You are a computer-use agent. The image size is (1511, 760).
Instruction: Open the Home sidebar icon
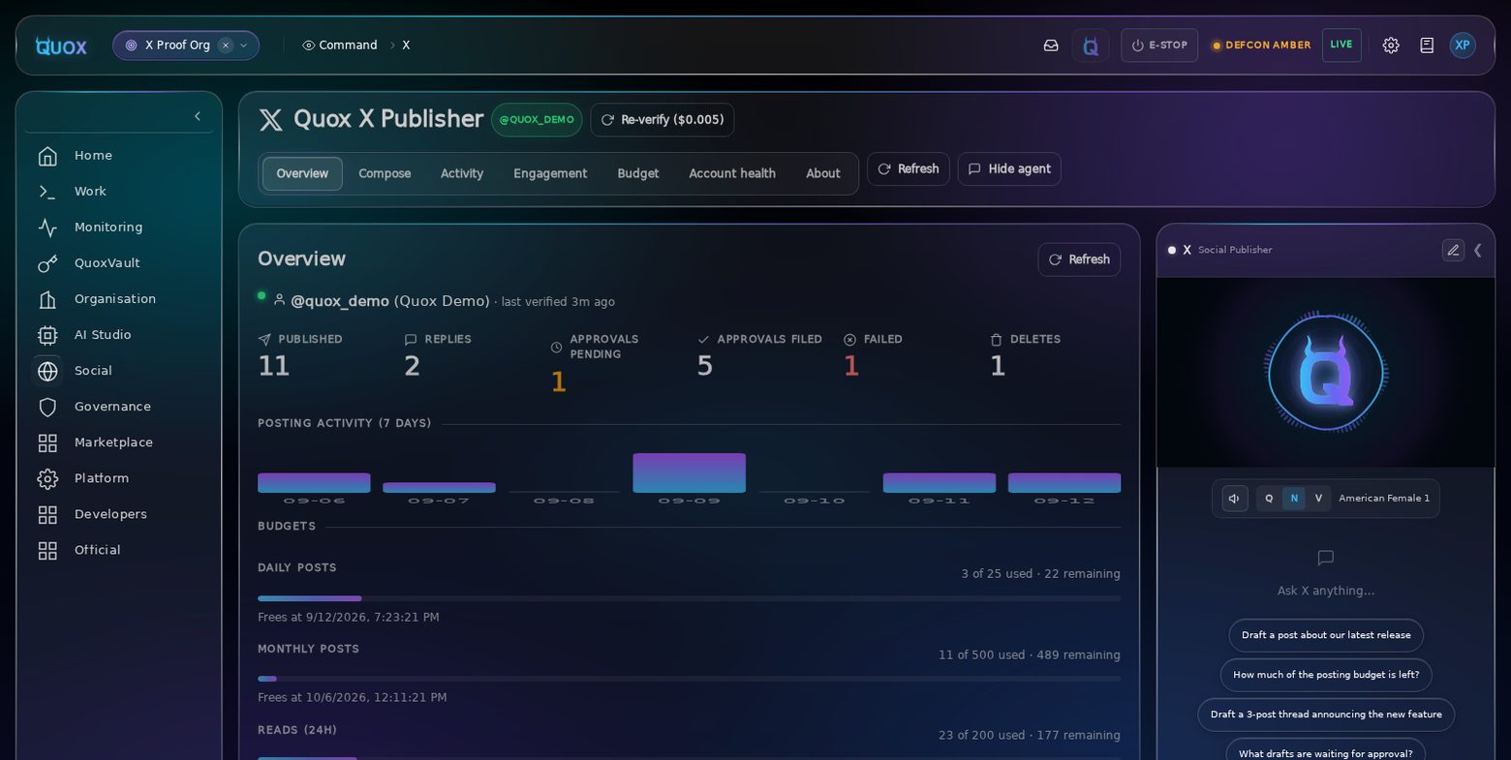47,156
